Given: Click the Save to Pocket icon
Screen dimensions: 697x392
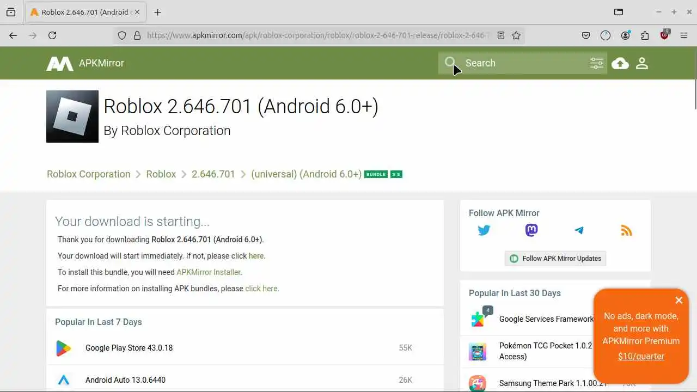Looking at the screenshot, I should click(586, 35).
